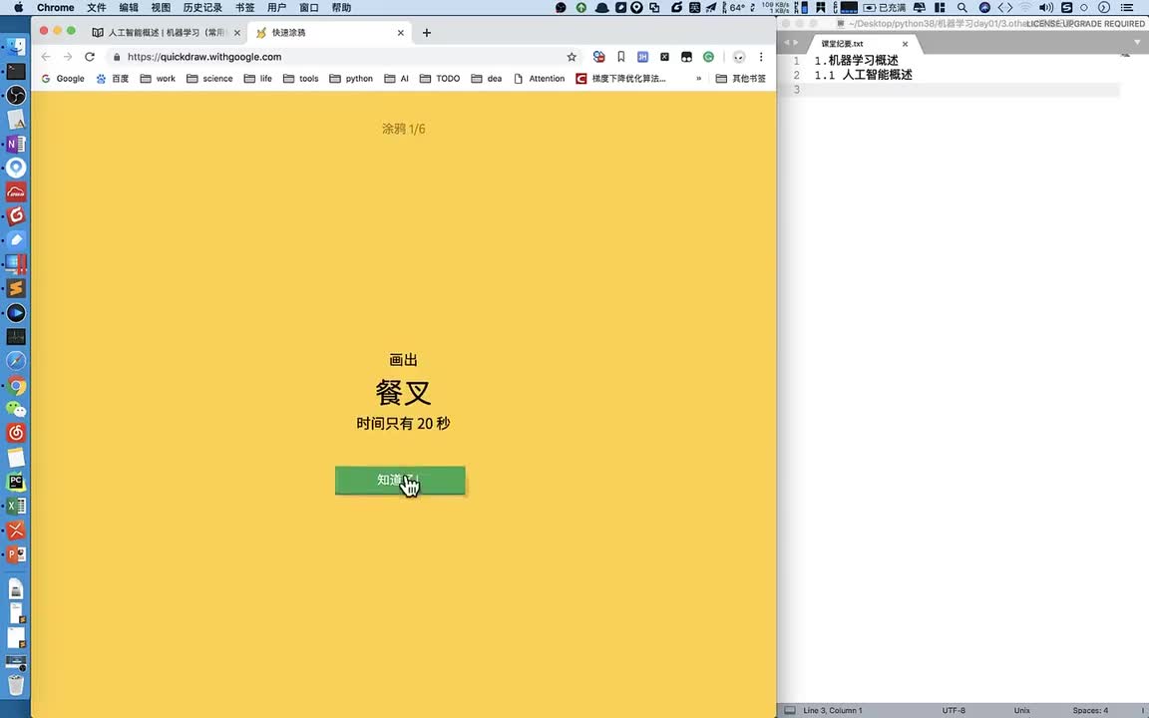Screen dimensions: 1149x718
Task: Click the Grammarly extension icon
Action: (x=708, y=57)
